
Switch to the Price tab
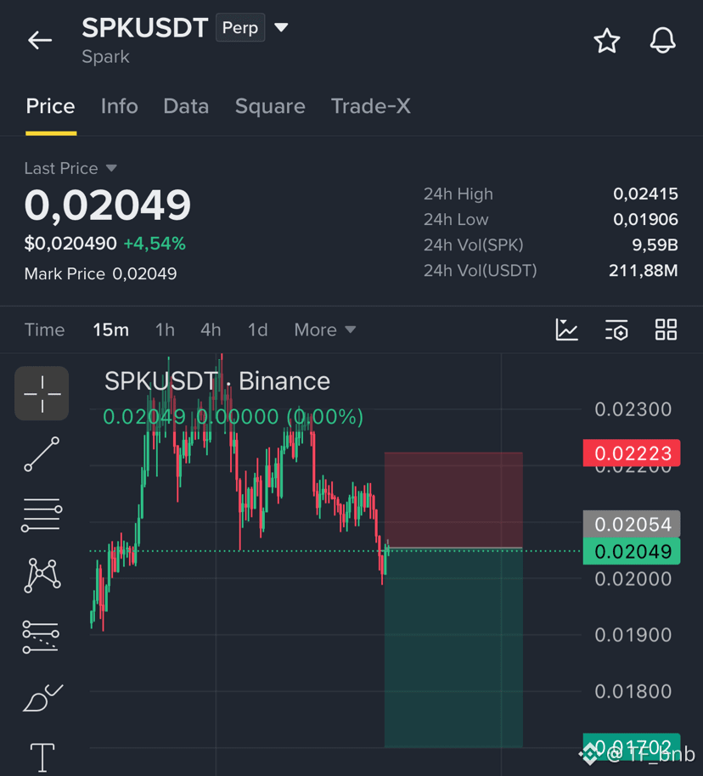tap(50, 106)
